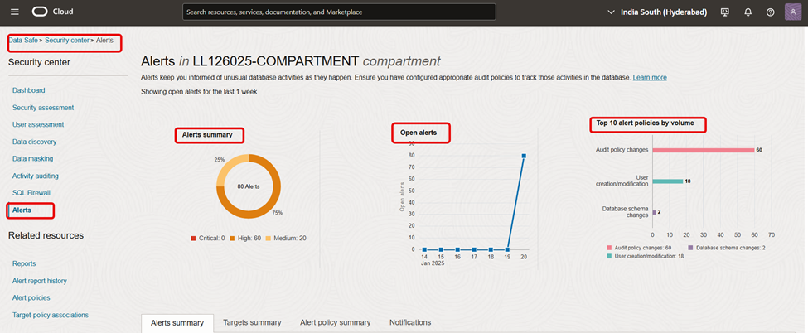Image resolution: width=808 pixels, height=333 pixels.
Task: Click the High: 60 legend swatch
Action: pyautogui.click(x=232, y=238)
